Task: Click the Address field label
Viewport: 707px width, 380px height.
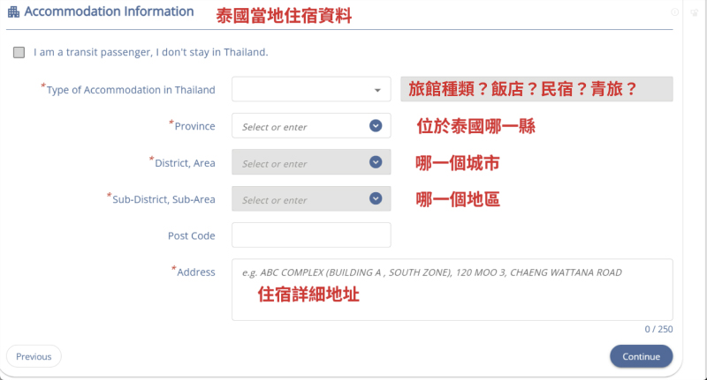Action: 196,272
